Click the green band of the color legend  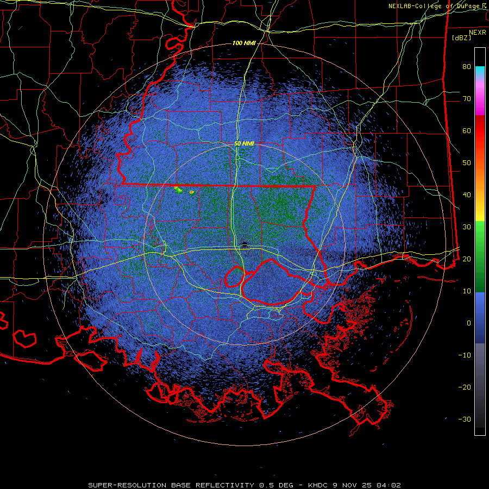click(x=480, y=256)
